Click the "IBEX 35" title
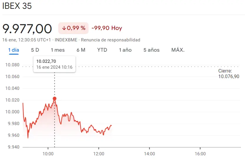This screenshot has width=245, height=160. pos(17,6)
